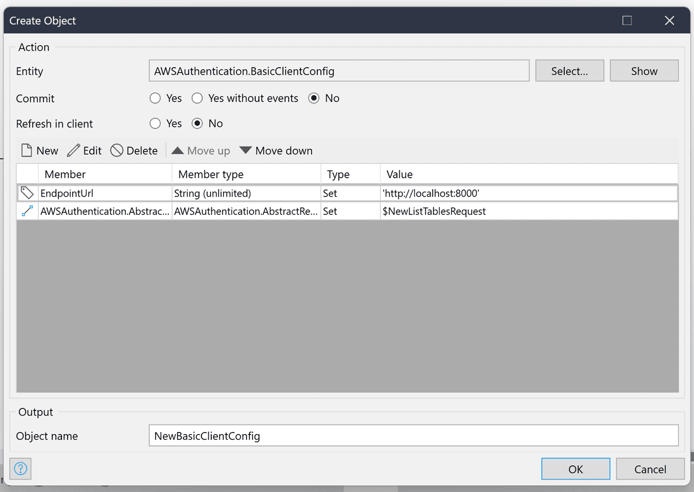This screenshot has height=492, width=694.
Task: Click the Edit pencil toolbar button
Action: click(84, 151)
